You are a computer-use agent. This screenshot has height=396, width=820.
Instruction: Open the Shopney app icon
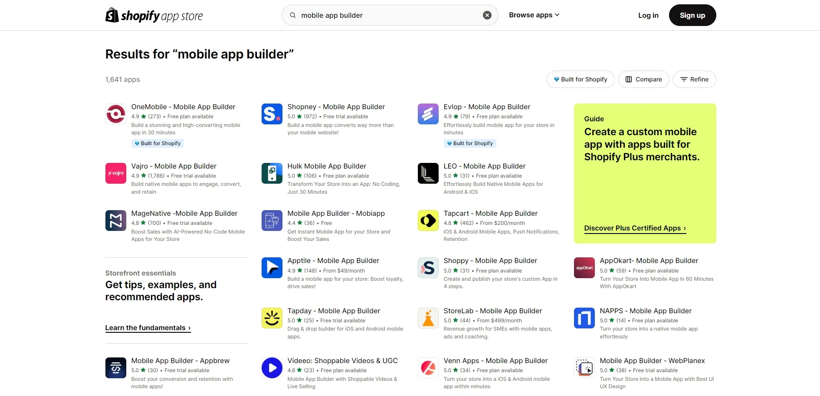pyautogui.click(x=272, y=114)
